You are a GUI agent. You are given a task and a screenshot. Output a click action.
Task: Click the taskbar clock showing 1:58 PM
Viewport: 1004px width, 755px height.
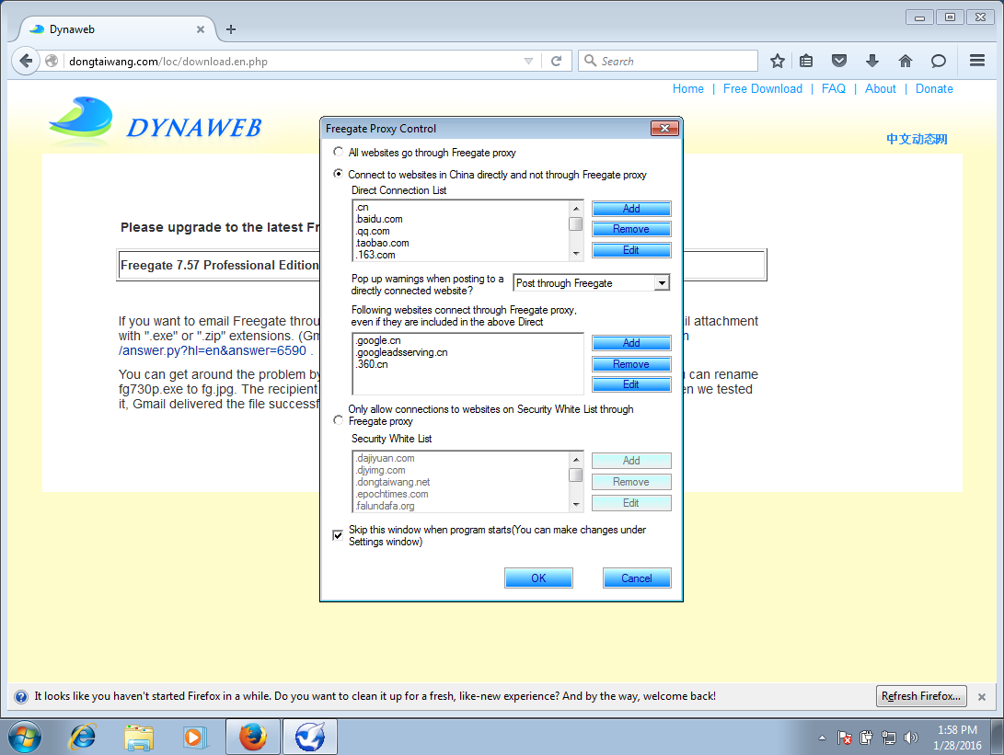[x=957, y=738]
